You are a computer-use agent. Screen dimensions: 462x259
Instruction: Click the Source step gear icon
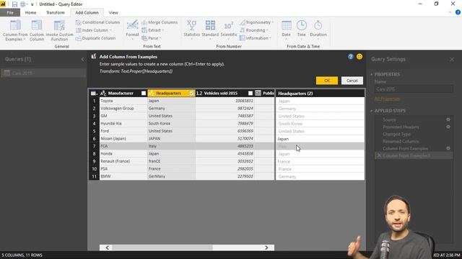point(448,120)
